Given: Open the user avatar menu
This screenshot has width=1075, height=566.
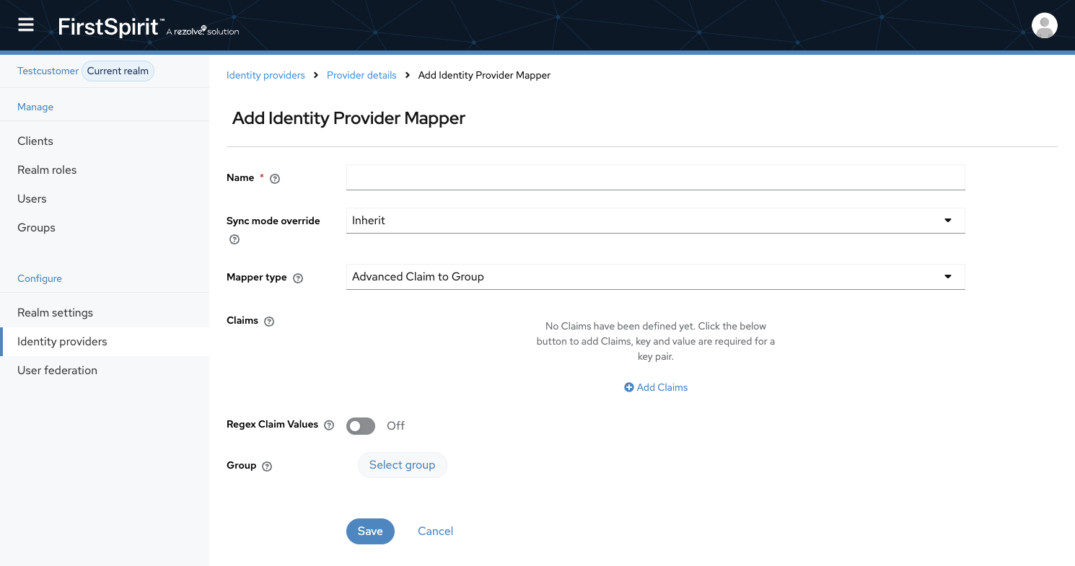Looking at the screenshot, I should (x=1045, y=26).
